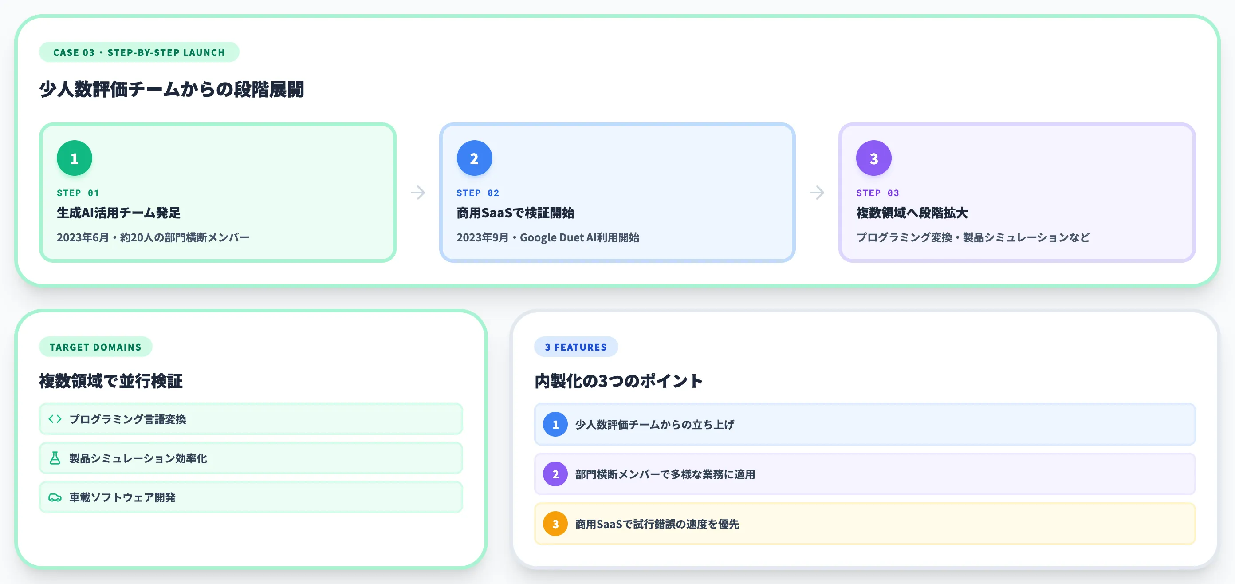Select the CASE 03 · STEP-BY-STEP LAUNCH tag
This screenshot has height=584, width=1235.
(139, 52)
